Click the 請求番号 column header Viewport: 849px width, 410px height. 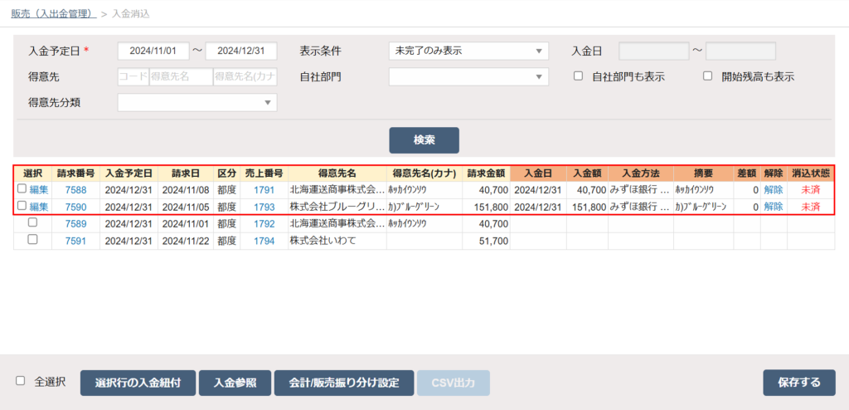(x=75, y=173)
